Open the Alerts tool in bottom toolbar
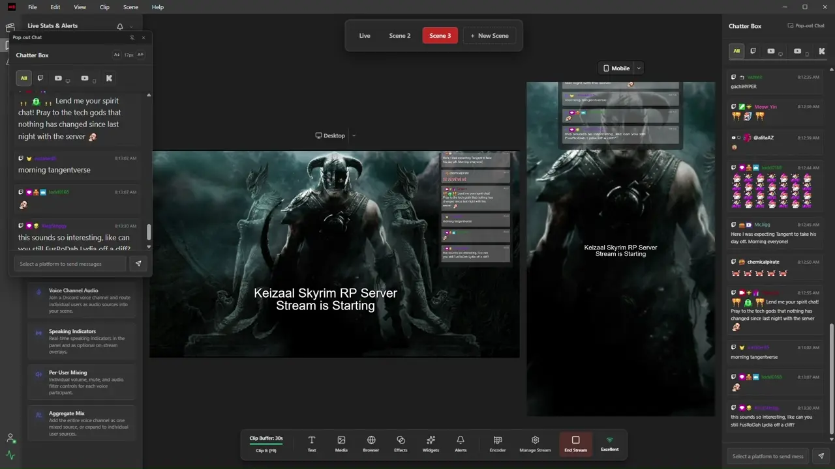835x469 pixels. coord(461,444)
